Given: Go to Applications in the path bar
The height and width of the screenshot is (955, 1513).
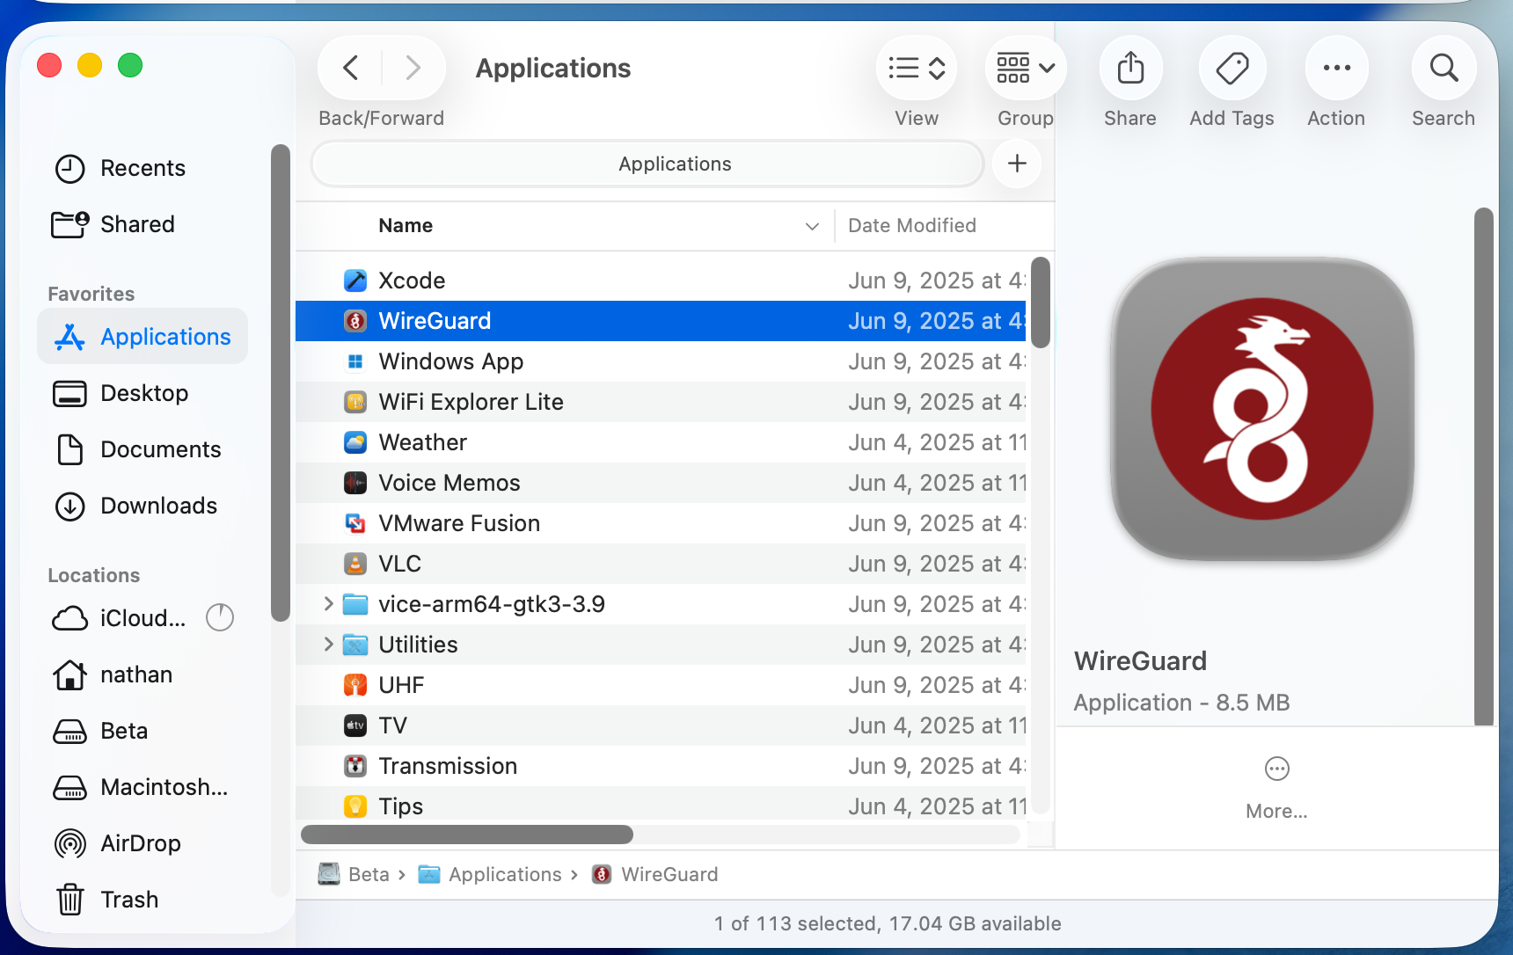Looking at the screenshot, I should click(x=491, y=874).
